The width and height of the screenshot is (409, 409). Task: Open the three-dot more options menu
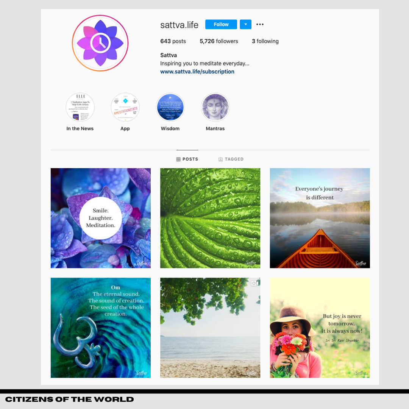tap(260, 24)
